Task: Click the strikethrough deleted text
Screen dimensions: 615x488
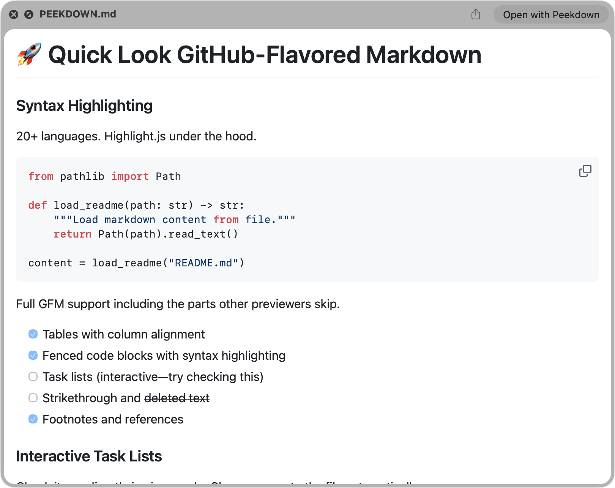Action: click(177, 398)
